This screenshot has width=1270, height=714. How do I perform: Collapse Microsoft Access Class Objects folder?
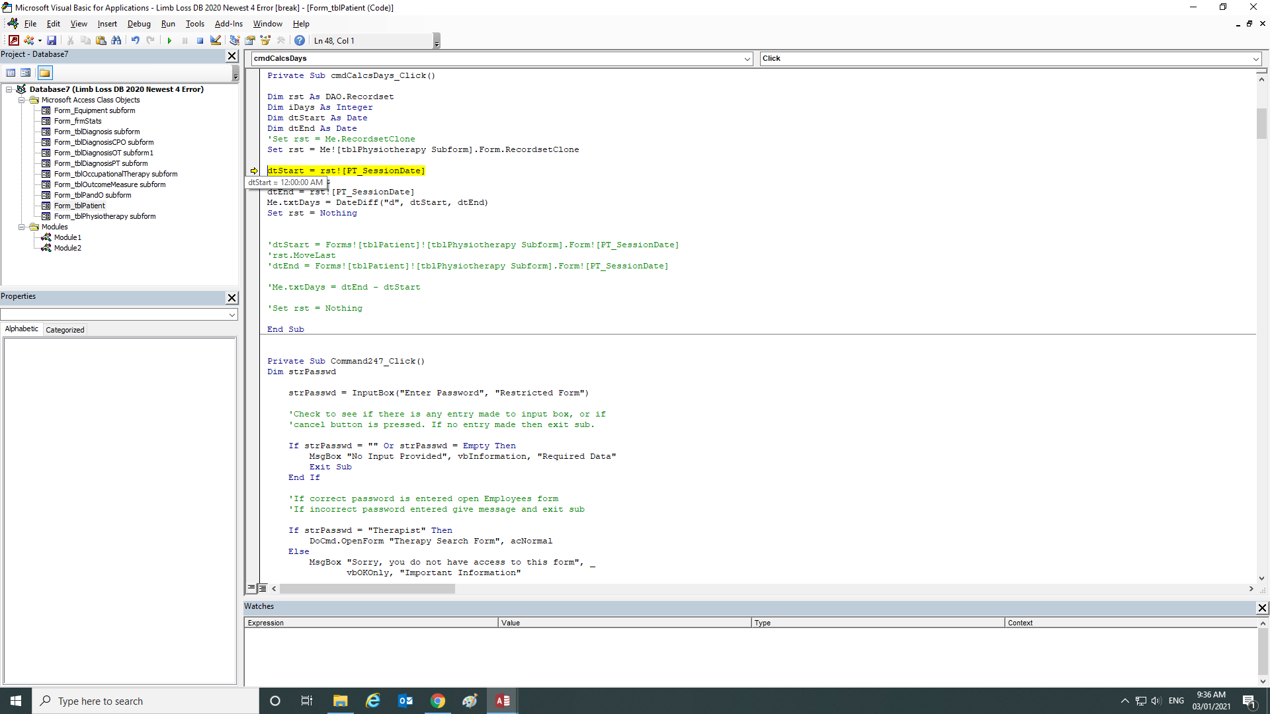click(x=21, y=100)
